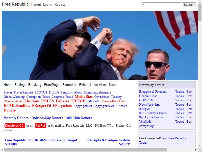Open Topics for Religion forum

180,109
